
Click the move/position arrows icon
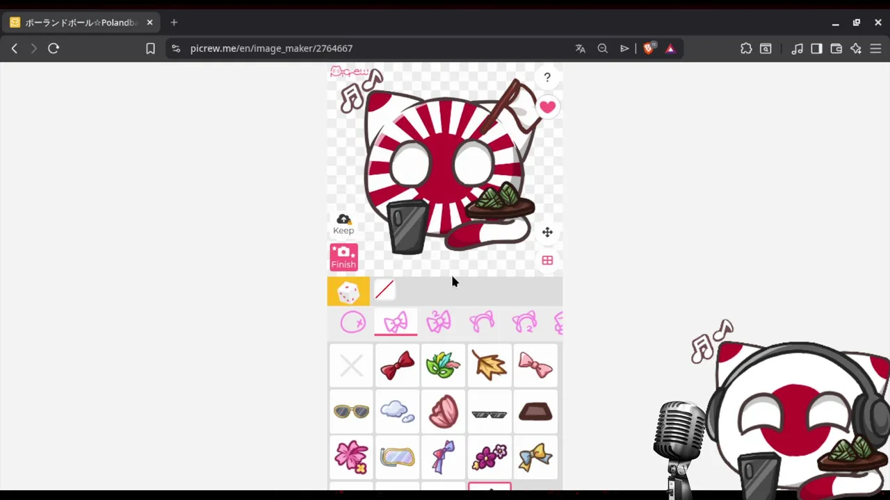tap(547, 233)
